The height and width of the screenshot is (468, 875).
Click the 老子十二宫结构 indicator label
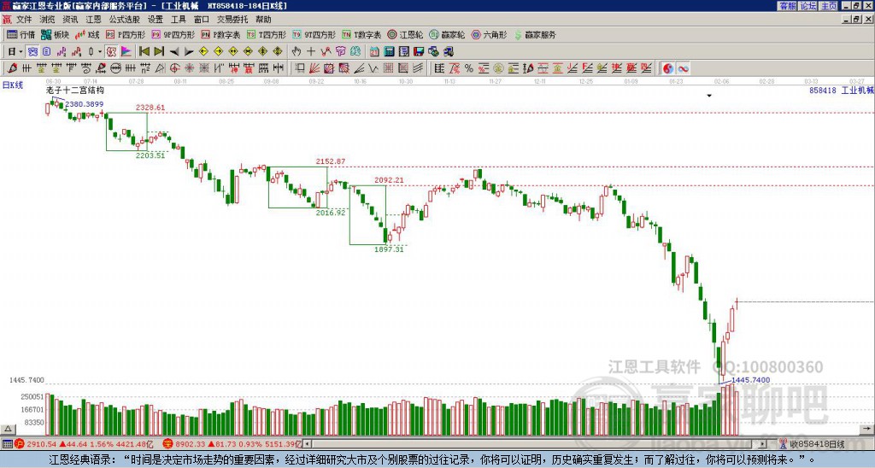(75, 90)
